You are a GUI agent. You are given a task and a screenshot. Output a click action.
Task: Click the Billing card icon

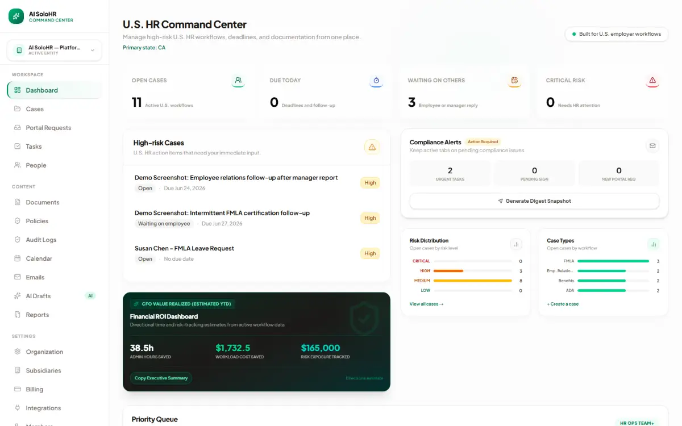pos(18,389)
